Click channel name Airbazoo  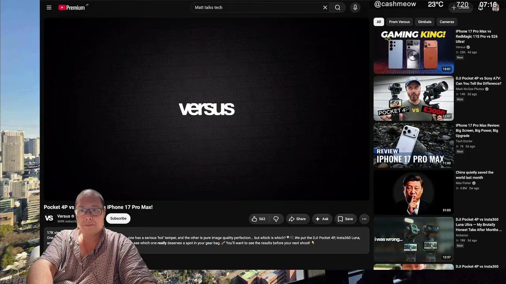pyautogui.click(x=463, y=235)
